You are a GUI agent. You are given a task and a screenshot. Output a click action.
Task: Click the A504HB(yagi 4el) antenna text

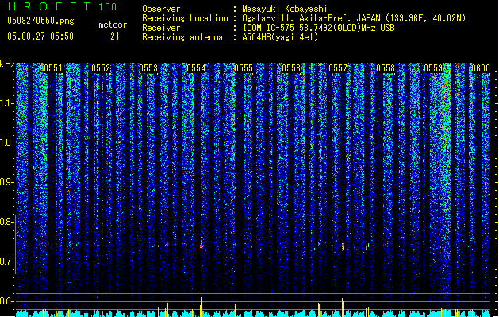pyautogui.click(x=280, y=37)
